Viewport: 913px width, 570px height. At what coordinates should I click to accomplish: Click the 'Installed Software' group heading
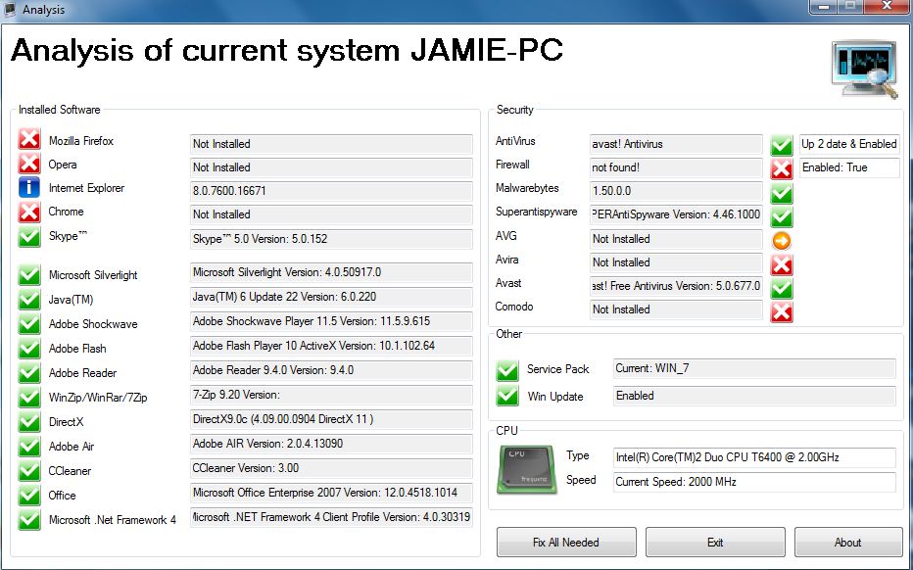60,110
